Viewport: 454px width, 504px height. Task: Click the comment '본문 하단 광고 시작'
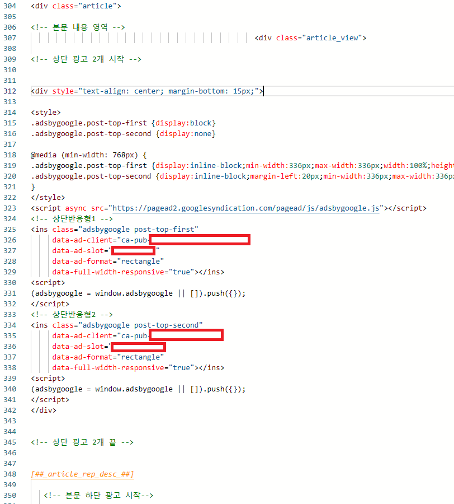click(98, 496)
